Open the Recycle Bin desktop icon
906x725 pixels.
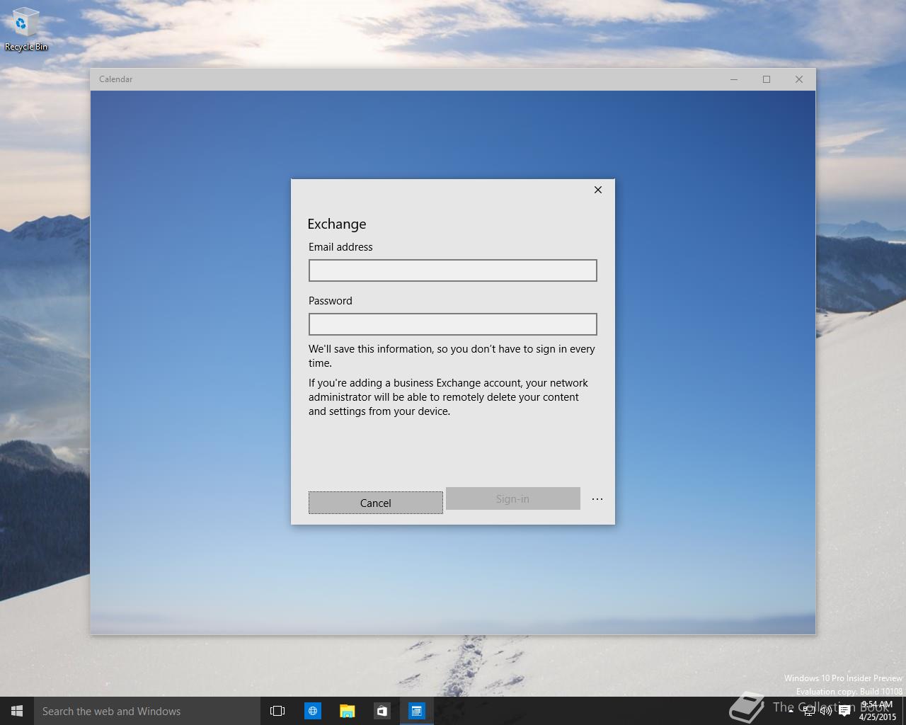point(26,30)
